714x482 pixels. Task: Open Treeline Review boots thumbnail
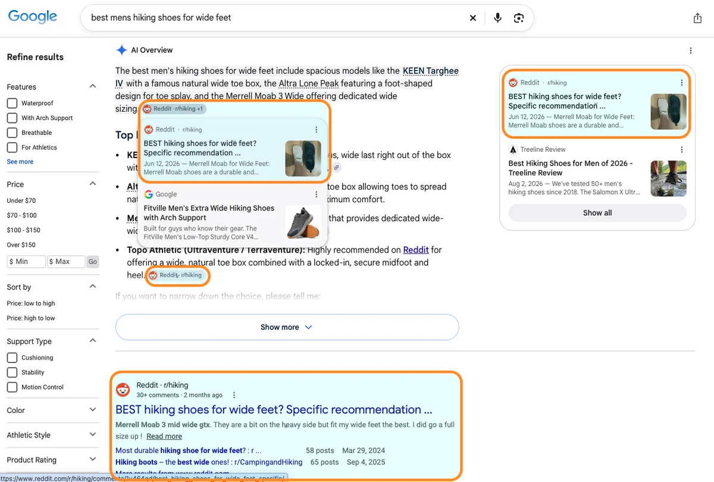point(668,178)
